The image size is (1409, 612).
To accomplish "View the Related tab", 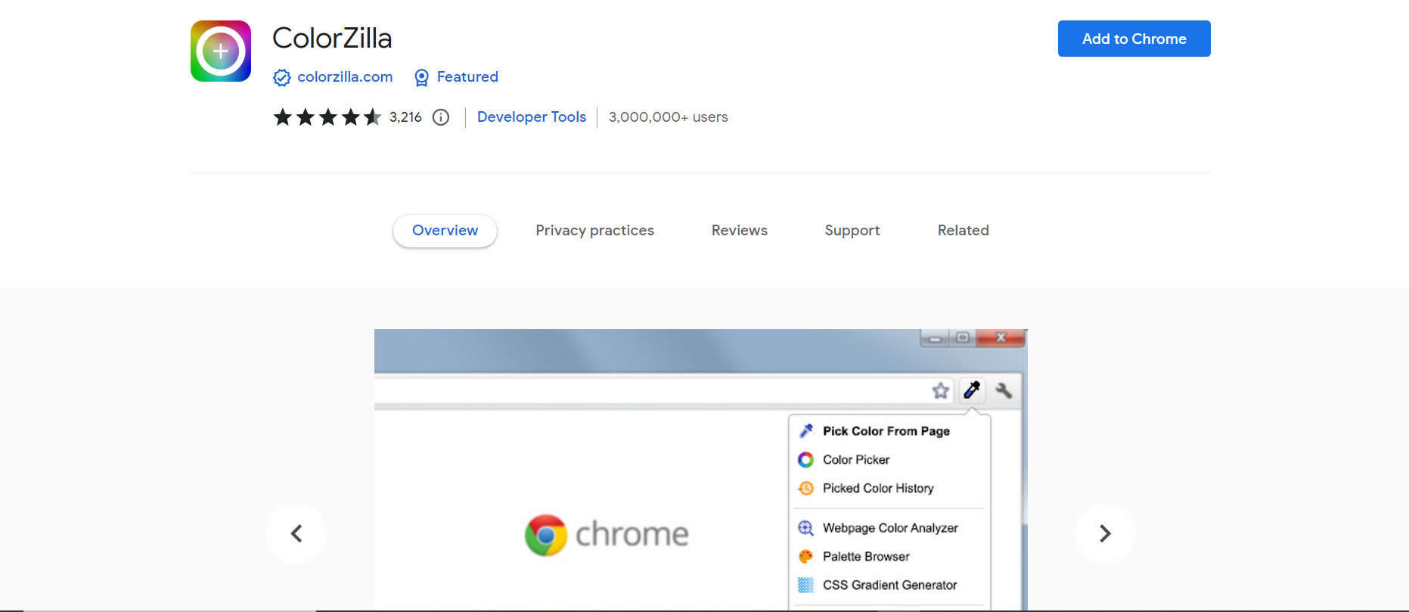I will coord(963,231).
